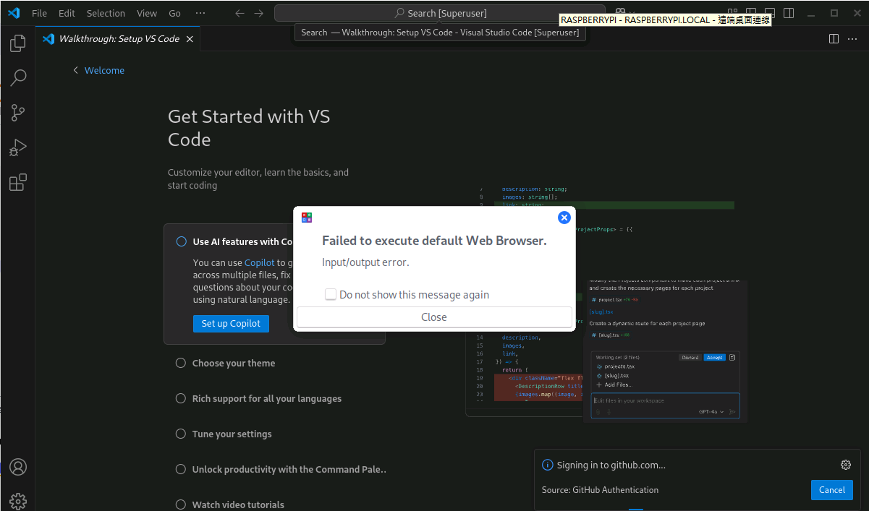This screenshot has width=869, height=511.
Task: Split the editor to the right
Action: tap(834, 39)
